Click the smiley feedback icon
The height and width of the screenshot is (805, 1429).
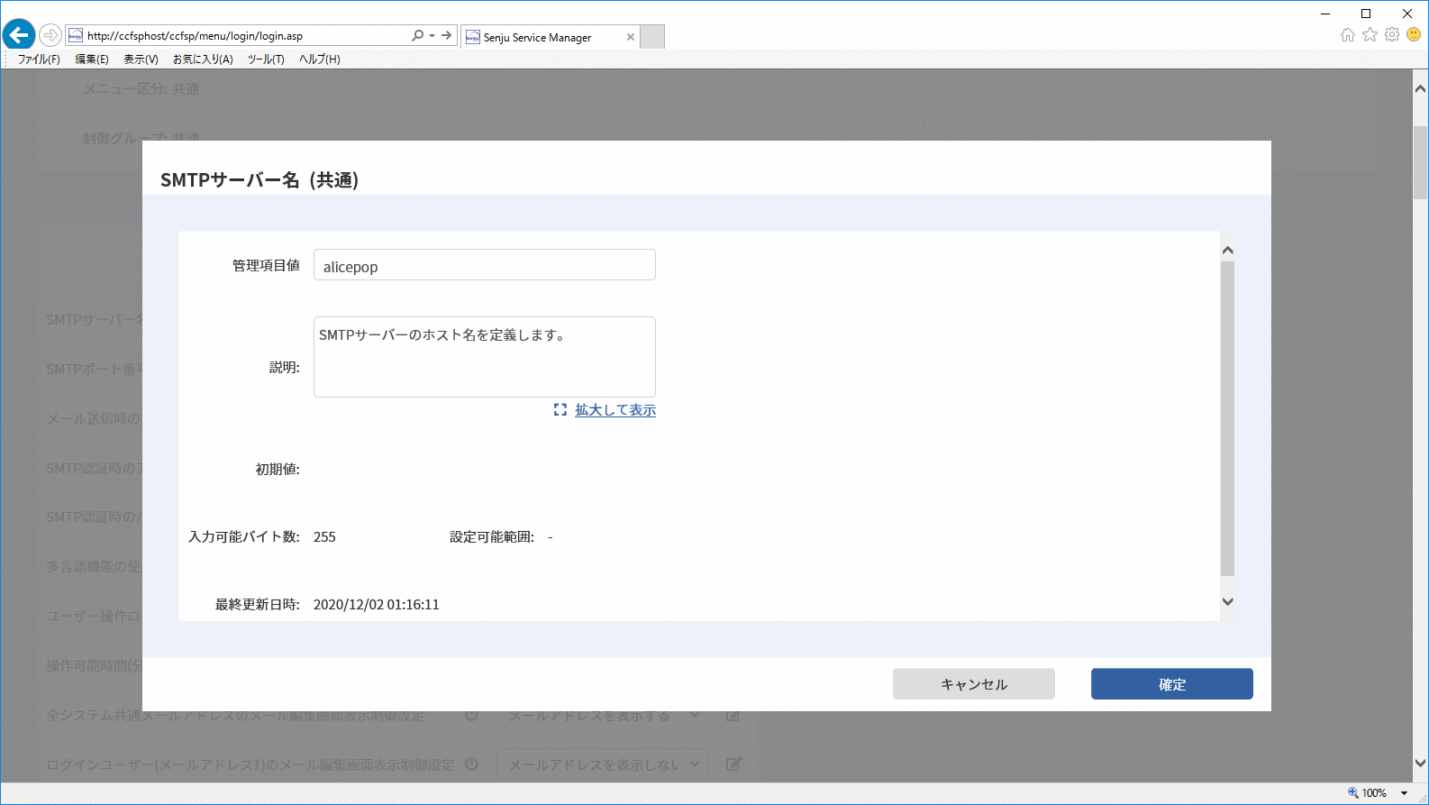pos(1414,35)
